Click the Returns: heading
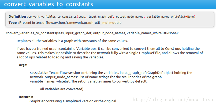This screenshot has height=105, width=216. (x=26, y=97)
